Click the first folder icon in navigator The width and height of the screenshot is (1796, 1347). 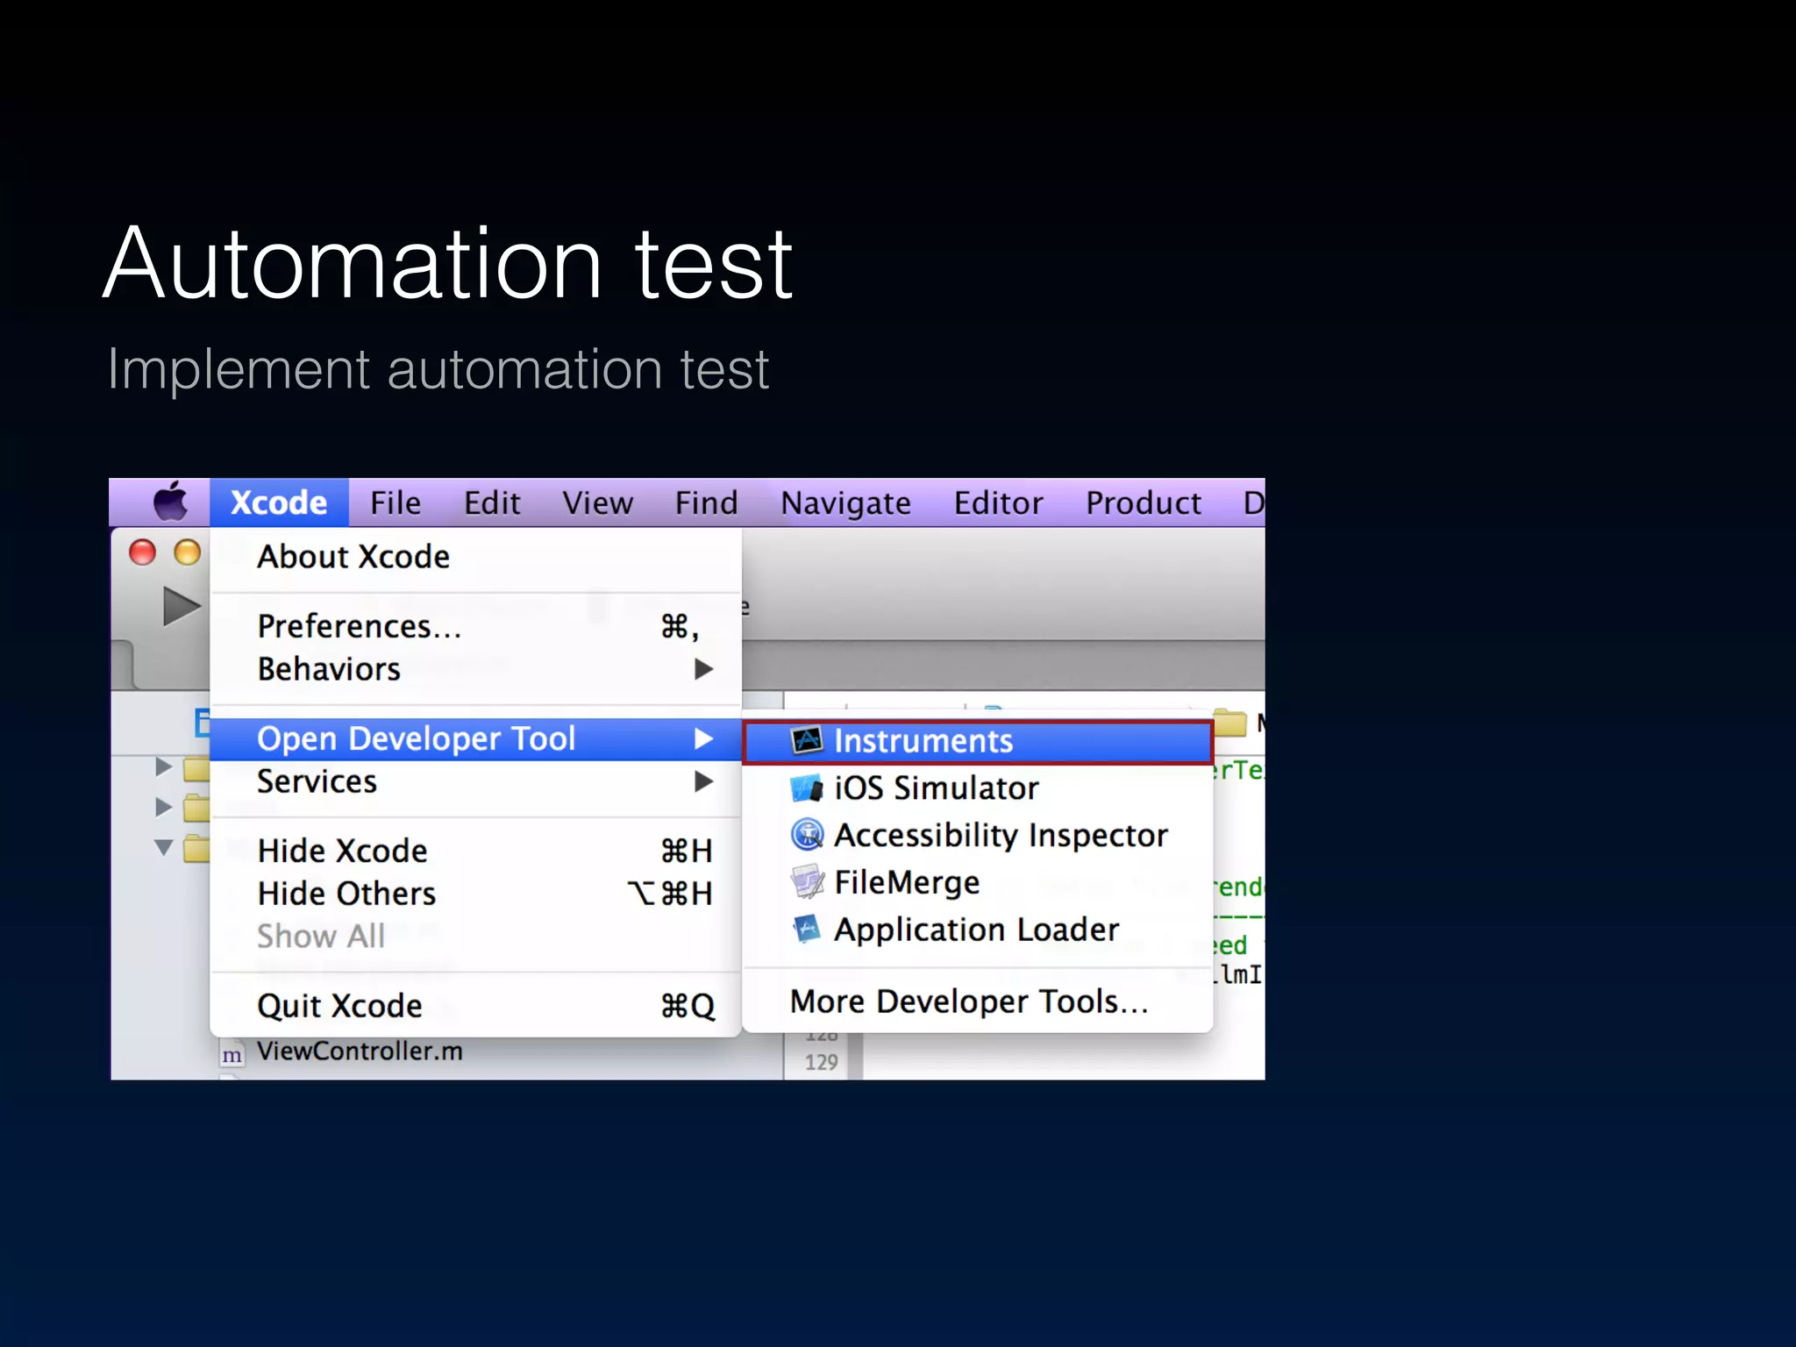click(196, 769)
